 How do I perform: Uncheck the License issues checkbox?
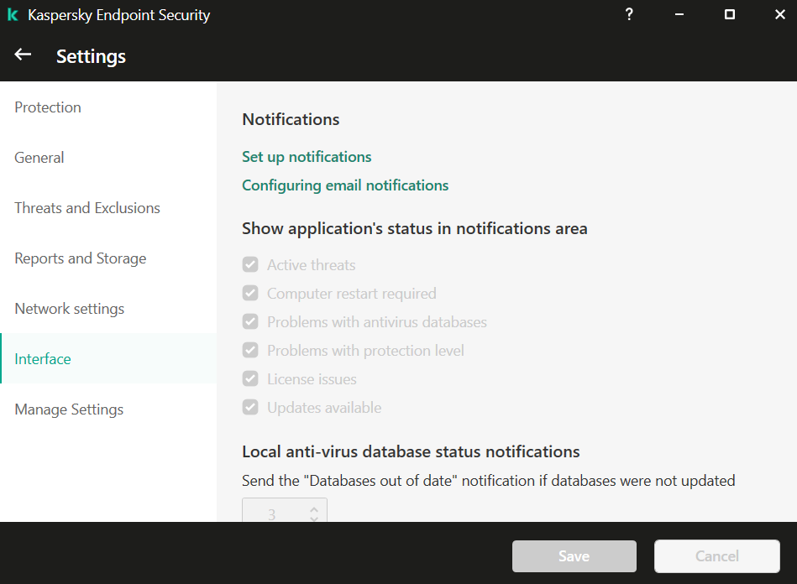[x=250, y=379]
